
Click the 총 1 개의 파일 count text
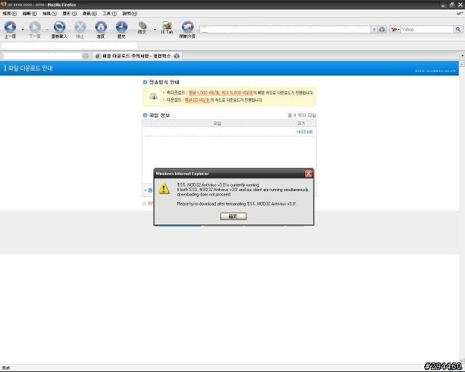pyautogui.click(x=302, y=116)
